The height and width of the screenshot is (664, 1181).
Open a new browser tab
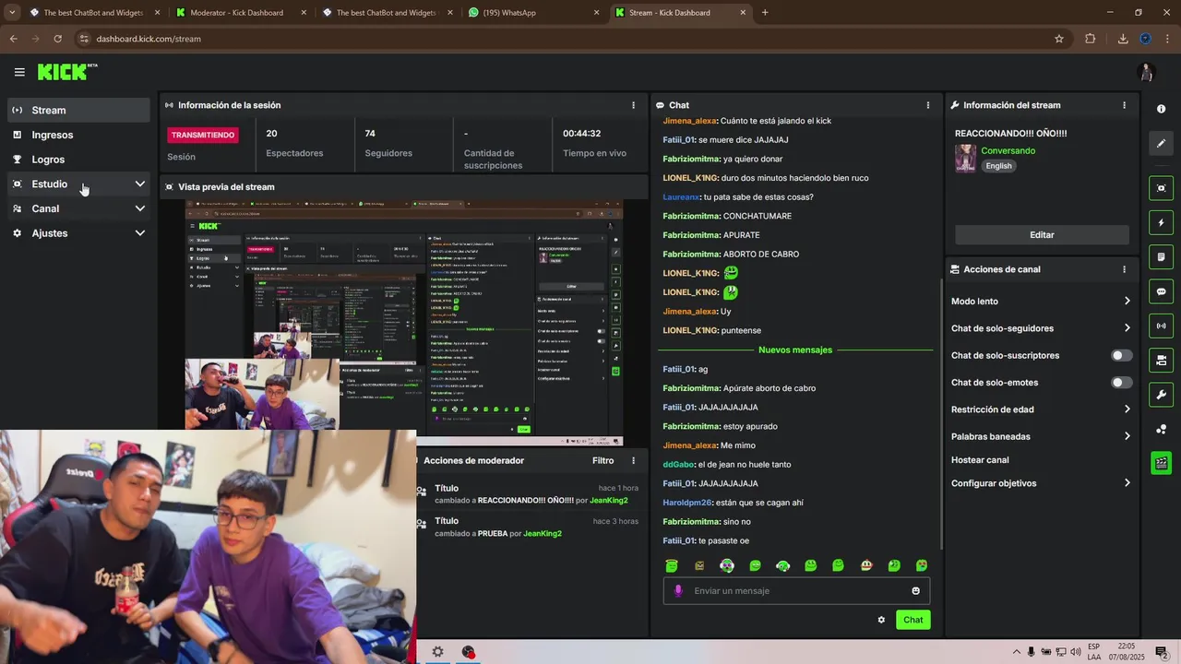click(x=765, y=13)
